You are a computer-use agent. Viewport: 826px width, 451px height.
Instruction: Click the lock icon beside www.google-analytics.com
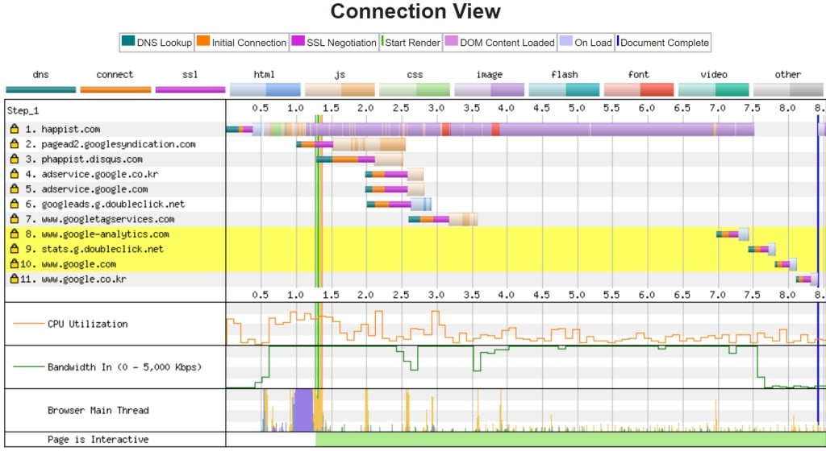click(x=14, y=234)
